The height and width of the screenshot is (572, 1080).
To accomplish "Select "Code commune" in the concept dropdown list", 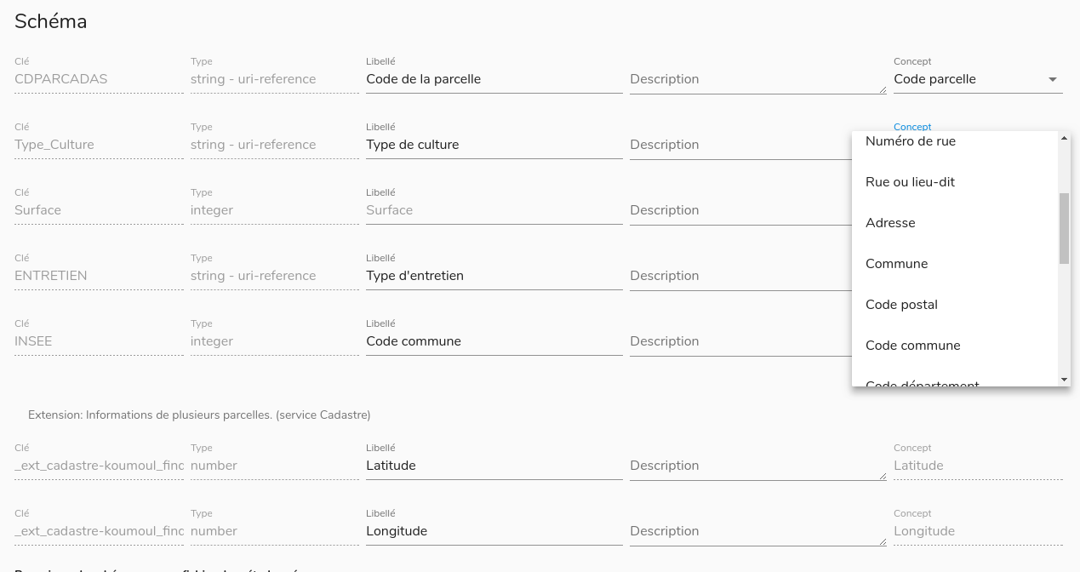I will pos(912,346).
